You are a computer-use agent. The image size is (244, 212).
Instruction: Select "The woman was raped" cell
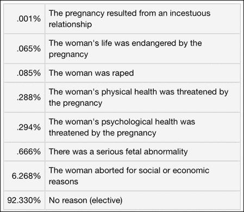point(143,73)
